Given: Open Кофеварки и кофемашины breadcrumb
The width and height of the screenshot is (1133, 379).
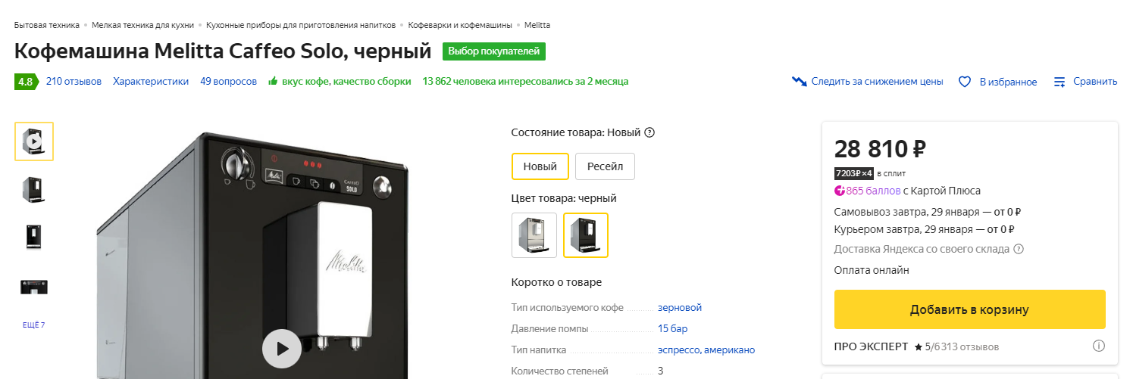Looking at the screenshot, I should [x=460, y=25].
